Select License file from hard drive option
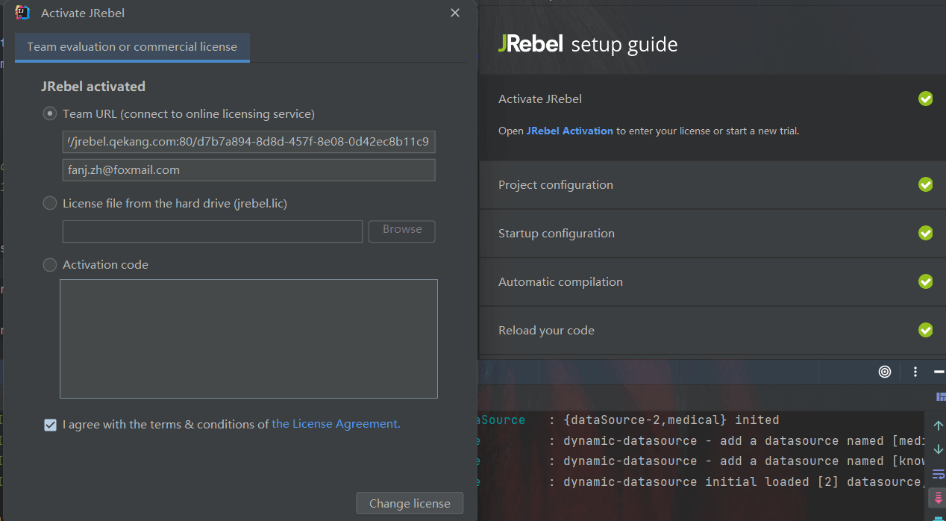 [50, 203]
